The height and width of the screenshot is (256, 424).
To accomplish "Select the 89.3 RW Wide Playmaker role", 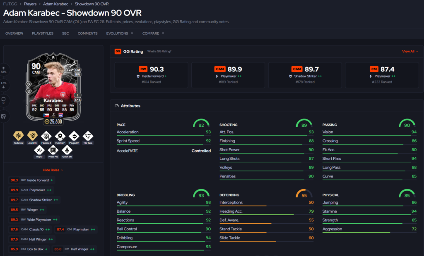I will coord(34,220).
